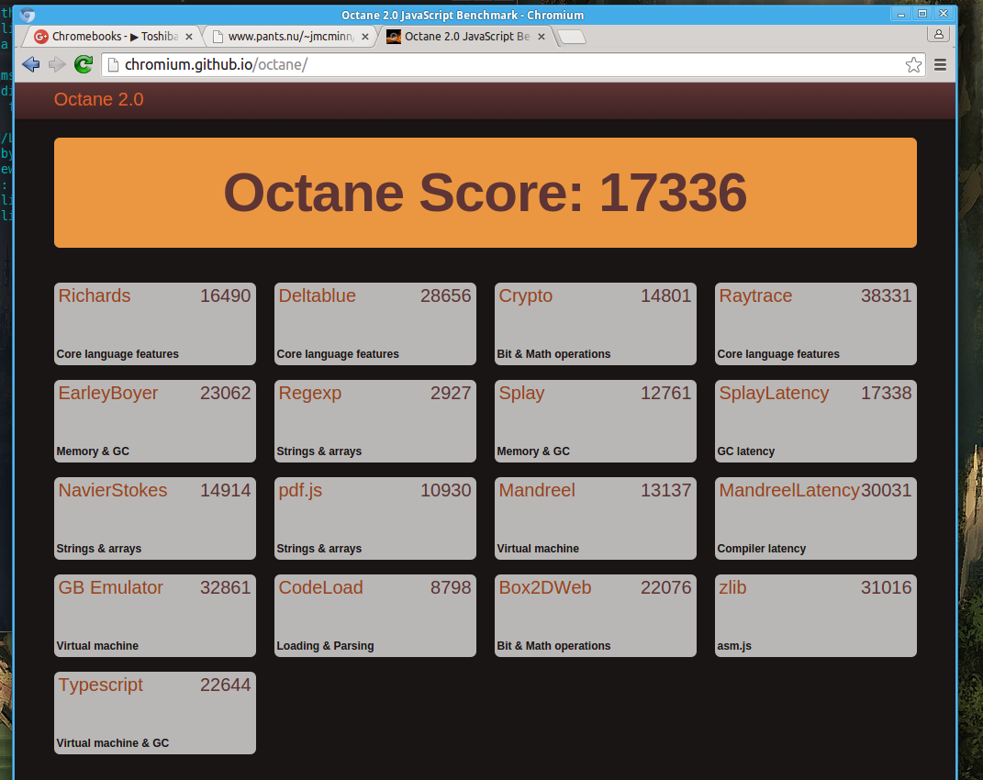Viewport: 983px width, 780px height.
Task: Open the NavierStokes benchmark link
Action: pos(113,490)
